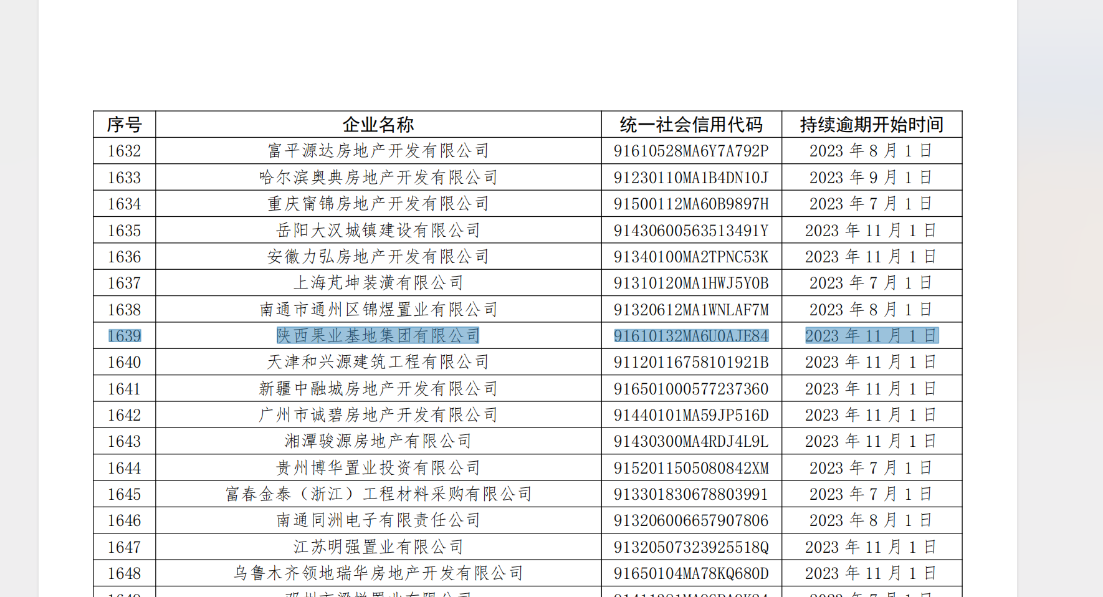Click the 持续逾期开始时间 column header
The height and width of the screenshot is (597, 1103).
point(872,125)
